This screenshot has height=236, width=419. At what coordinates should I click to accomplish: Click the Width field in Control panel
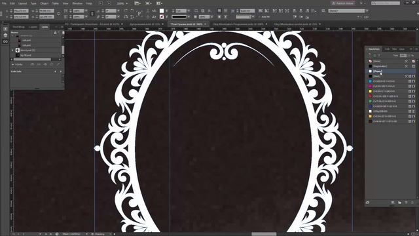click(x=46, y=11)
